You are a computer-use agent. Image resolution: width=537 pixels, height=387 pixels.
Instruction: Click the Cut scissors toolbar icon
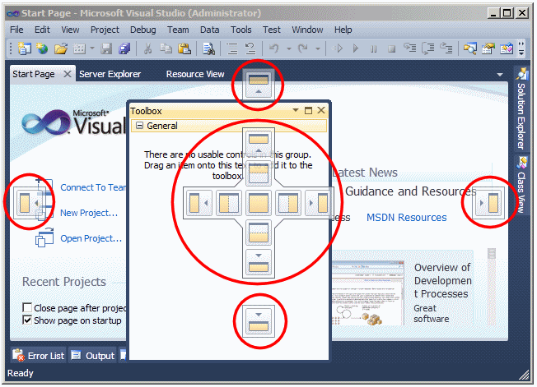pos(148,48)
